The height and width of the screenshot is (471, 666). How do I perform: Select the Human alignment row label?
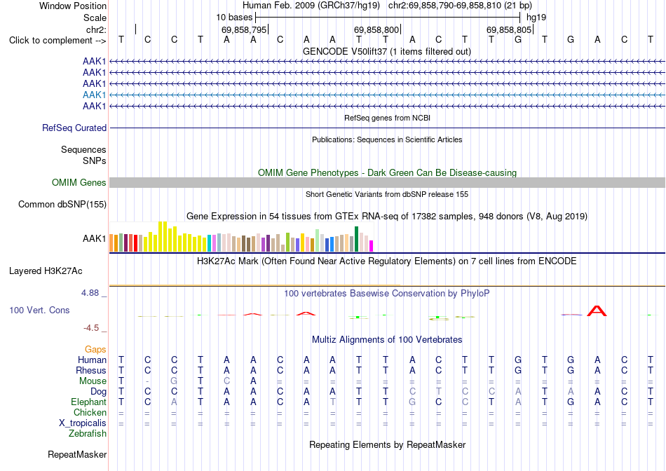click(x=92, y=360)
